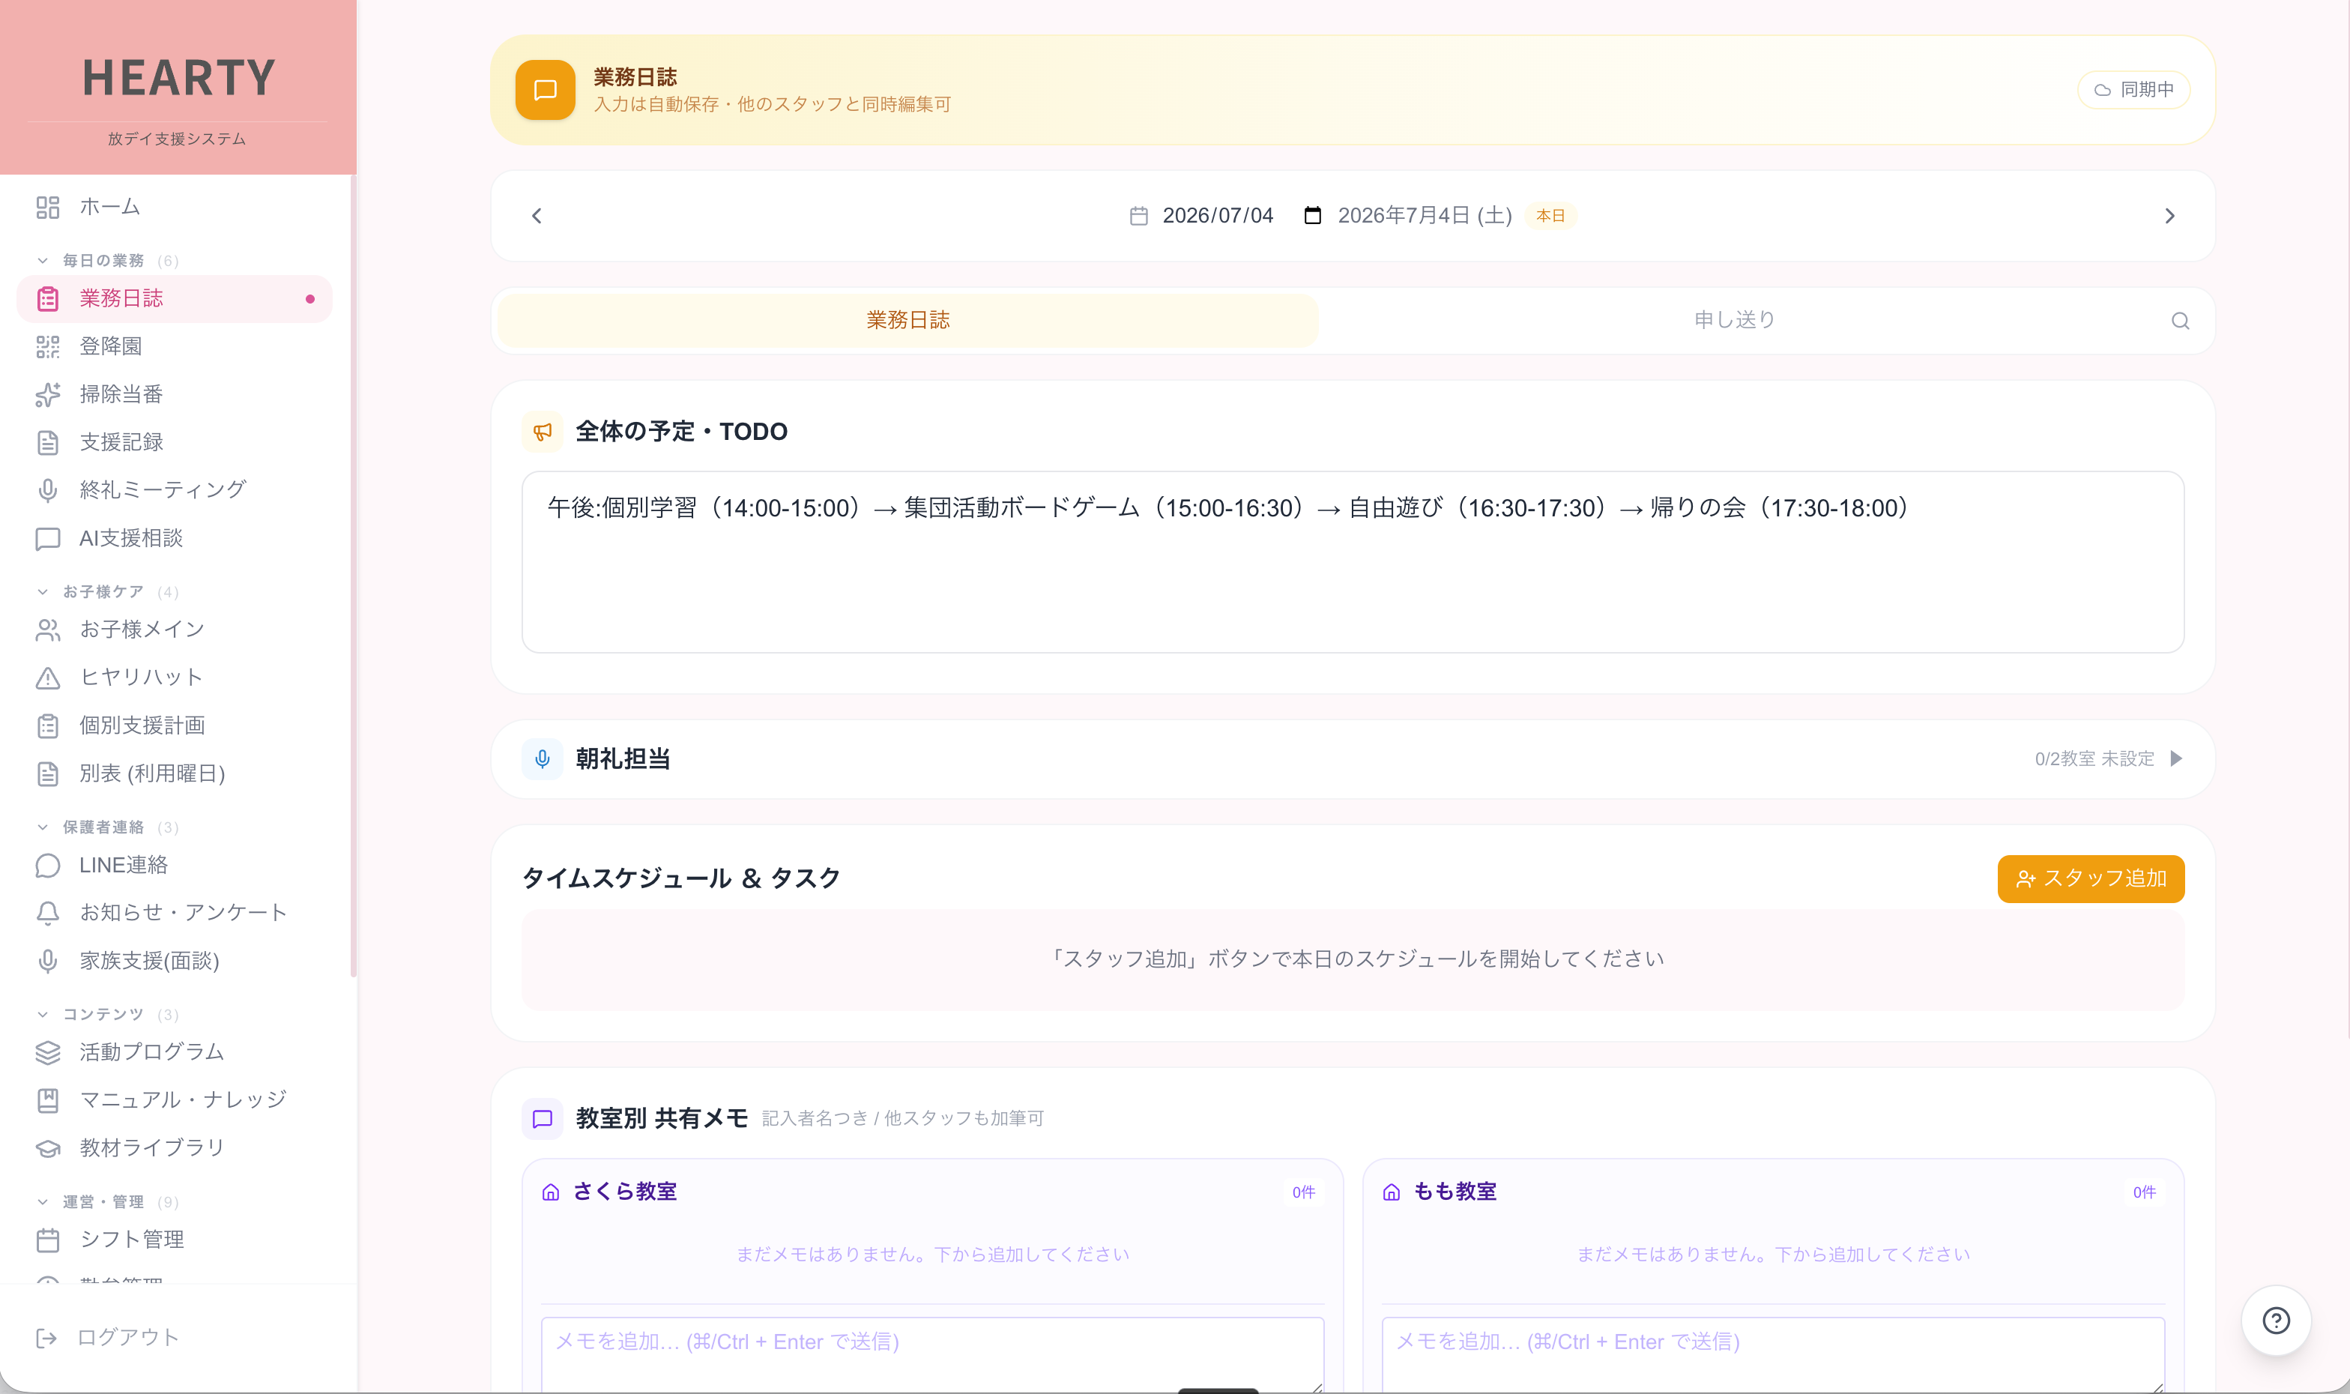Image resolution: width=2350 pixels, height=1394 pixels.
Task: Click into the 全体の予定・TODO text area
Action: tap(1353, 563)
